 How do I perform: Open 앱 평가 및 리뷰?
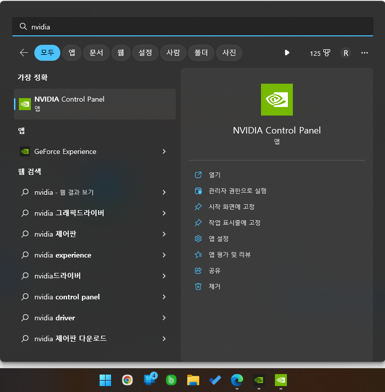tap(230, 255)
